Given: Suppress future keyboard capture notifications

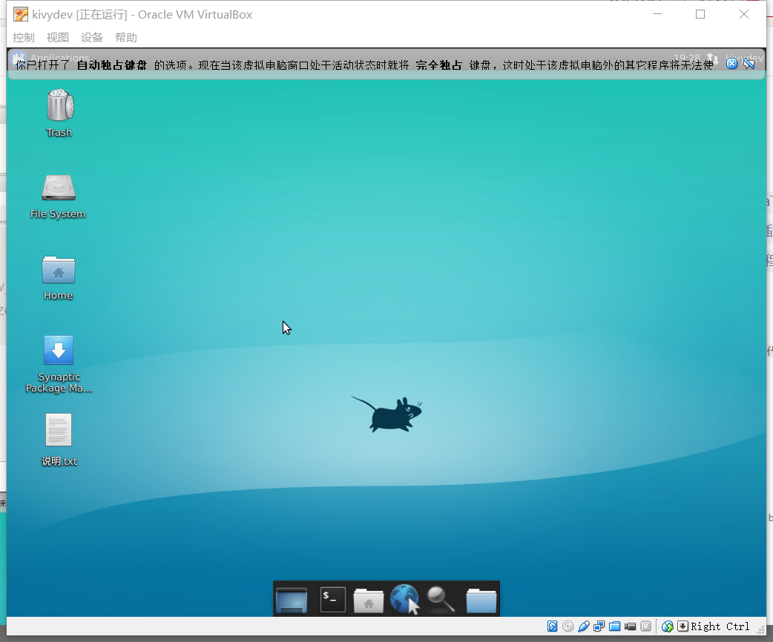Looking at the screenshot, I should (x=749, y=64).
